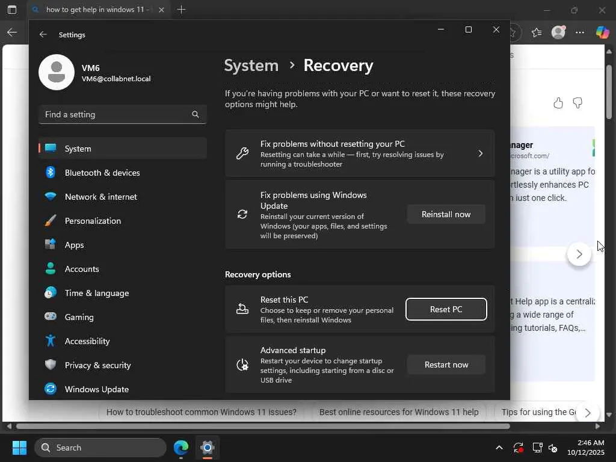The width and height of the screenshot is (616, 462).
Task: Open Accounts label in sidebar
Action: (82, 269)
